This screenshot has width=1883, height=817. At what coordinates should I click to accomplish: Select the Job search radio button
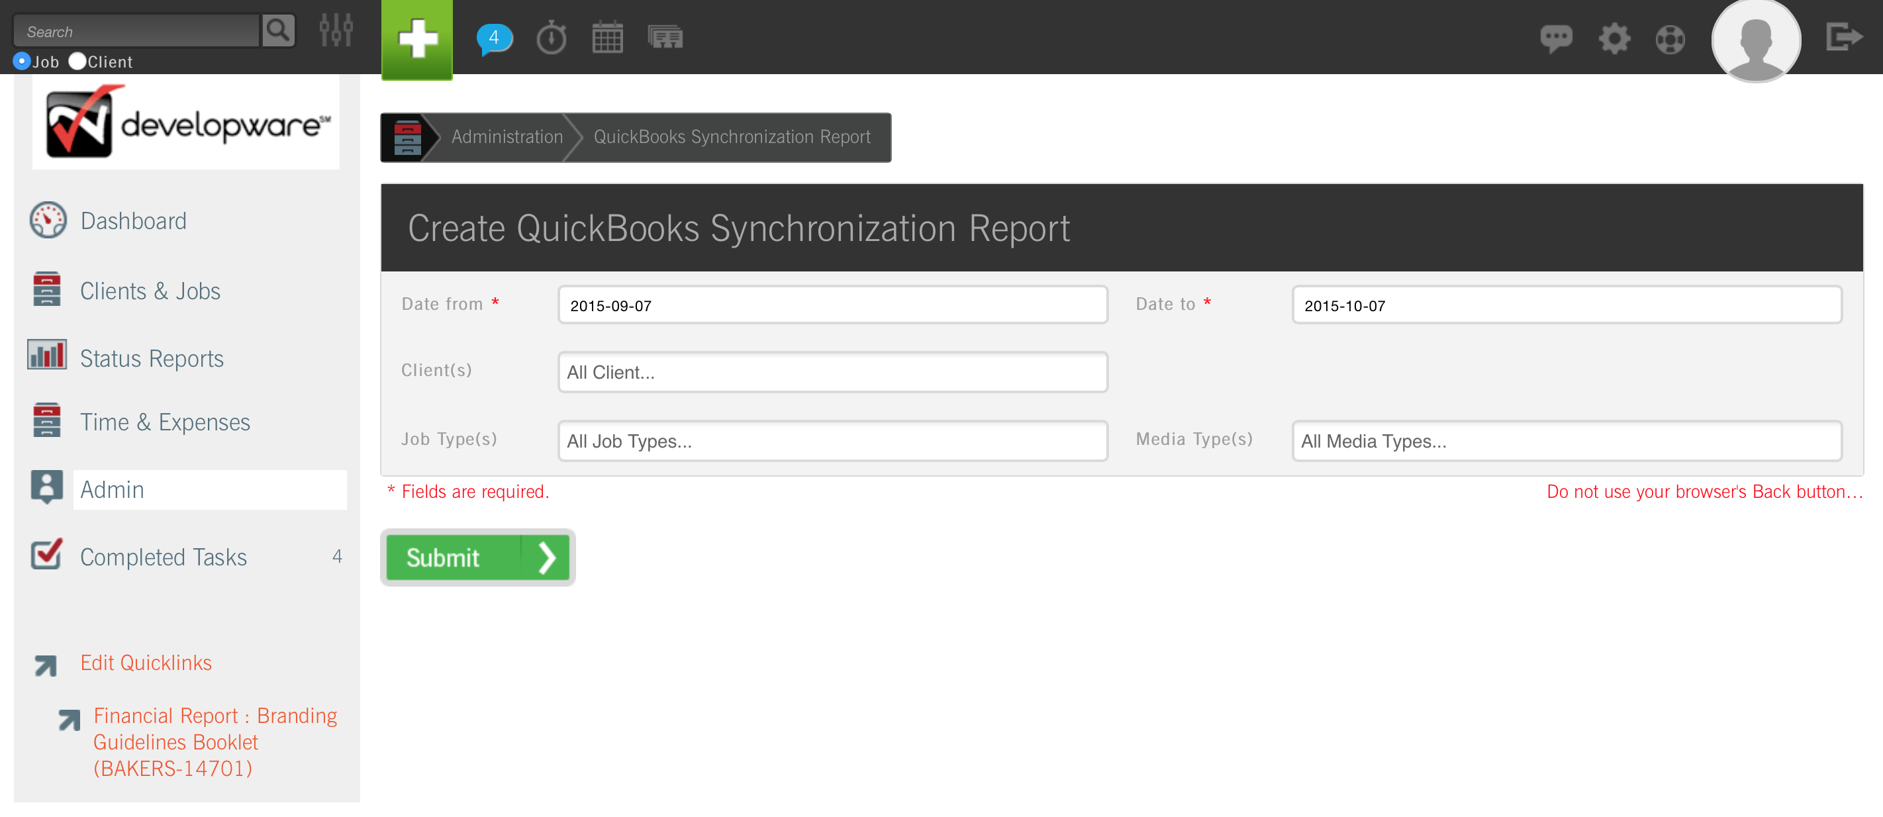(x=21, y=61)
